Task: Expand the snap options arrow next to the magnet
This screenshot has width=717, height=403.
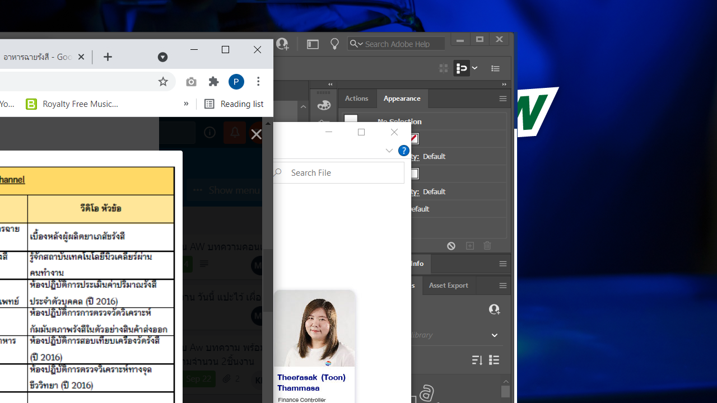Action: point(474,68)
